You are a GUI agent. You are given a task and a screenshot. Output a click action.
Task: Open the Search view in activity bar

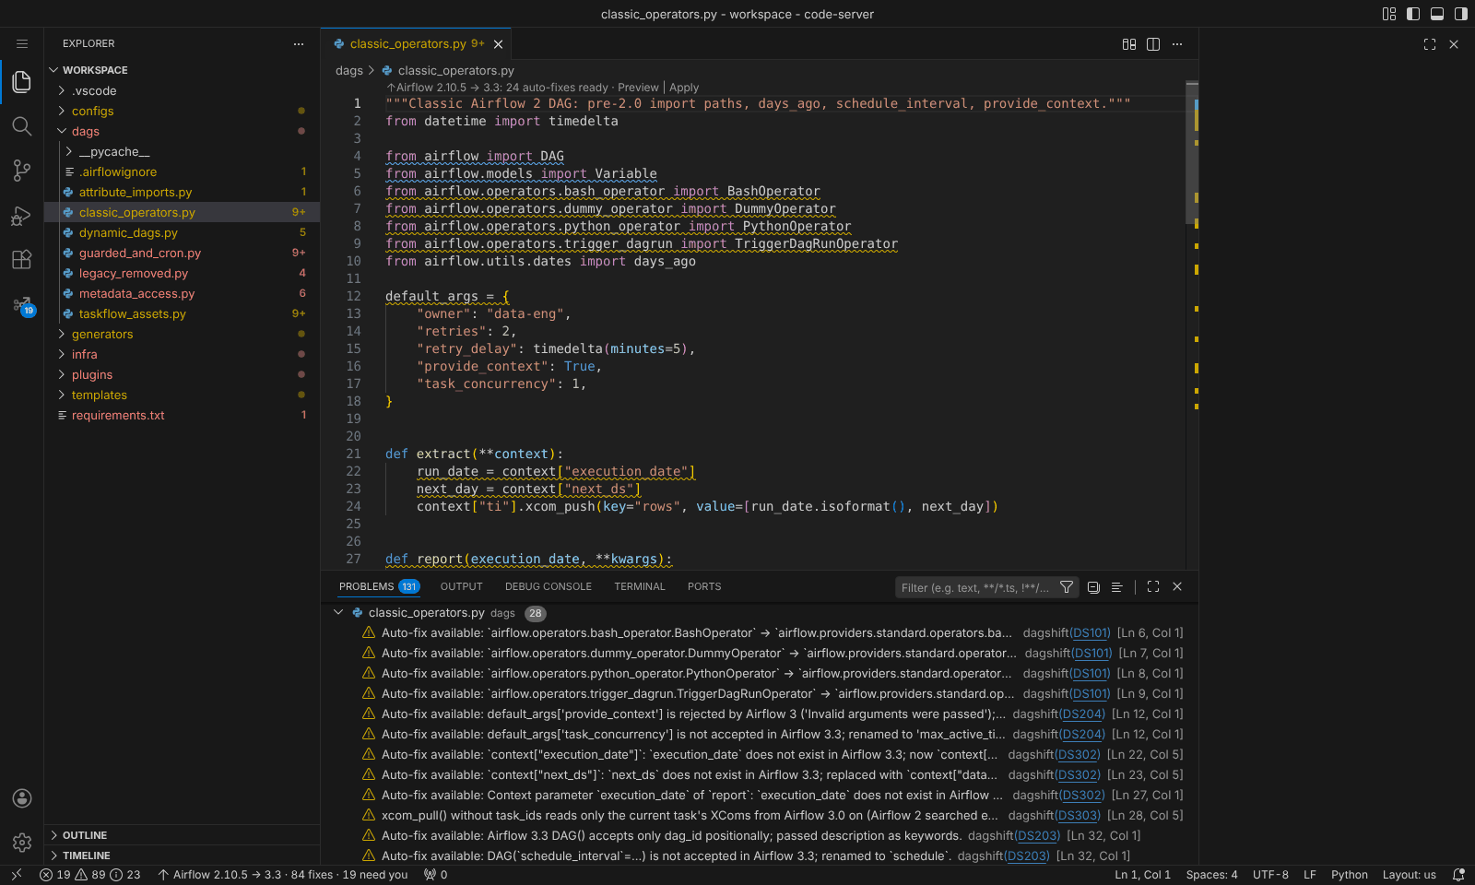[x=22, y=126]
